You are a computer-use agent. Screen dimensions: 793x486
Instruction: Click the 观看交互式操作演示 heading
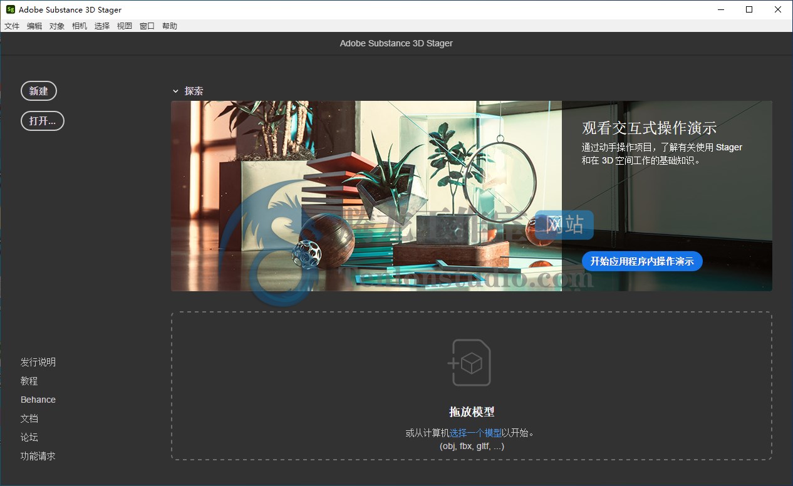tap(650, 128)
